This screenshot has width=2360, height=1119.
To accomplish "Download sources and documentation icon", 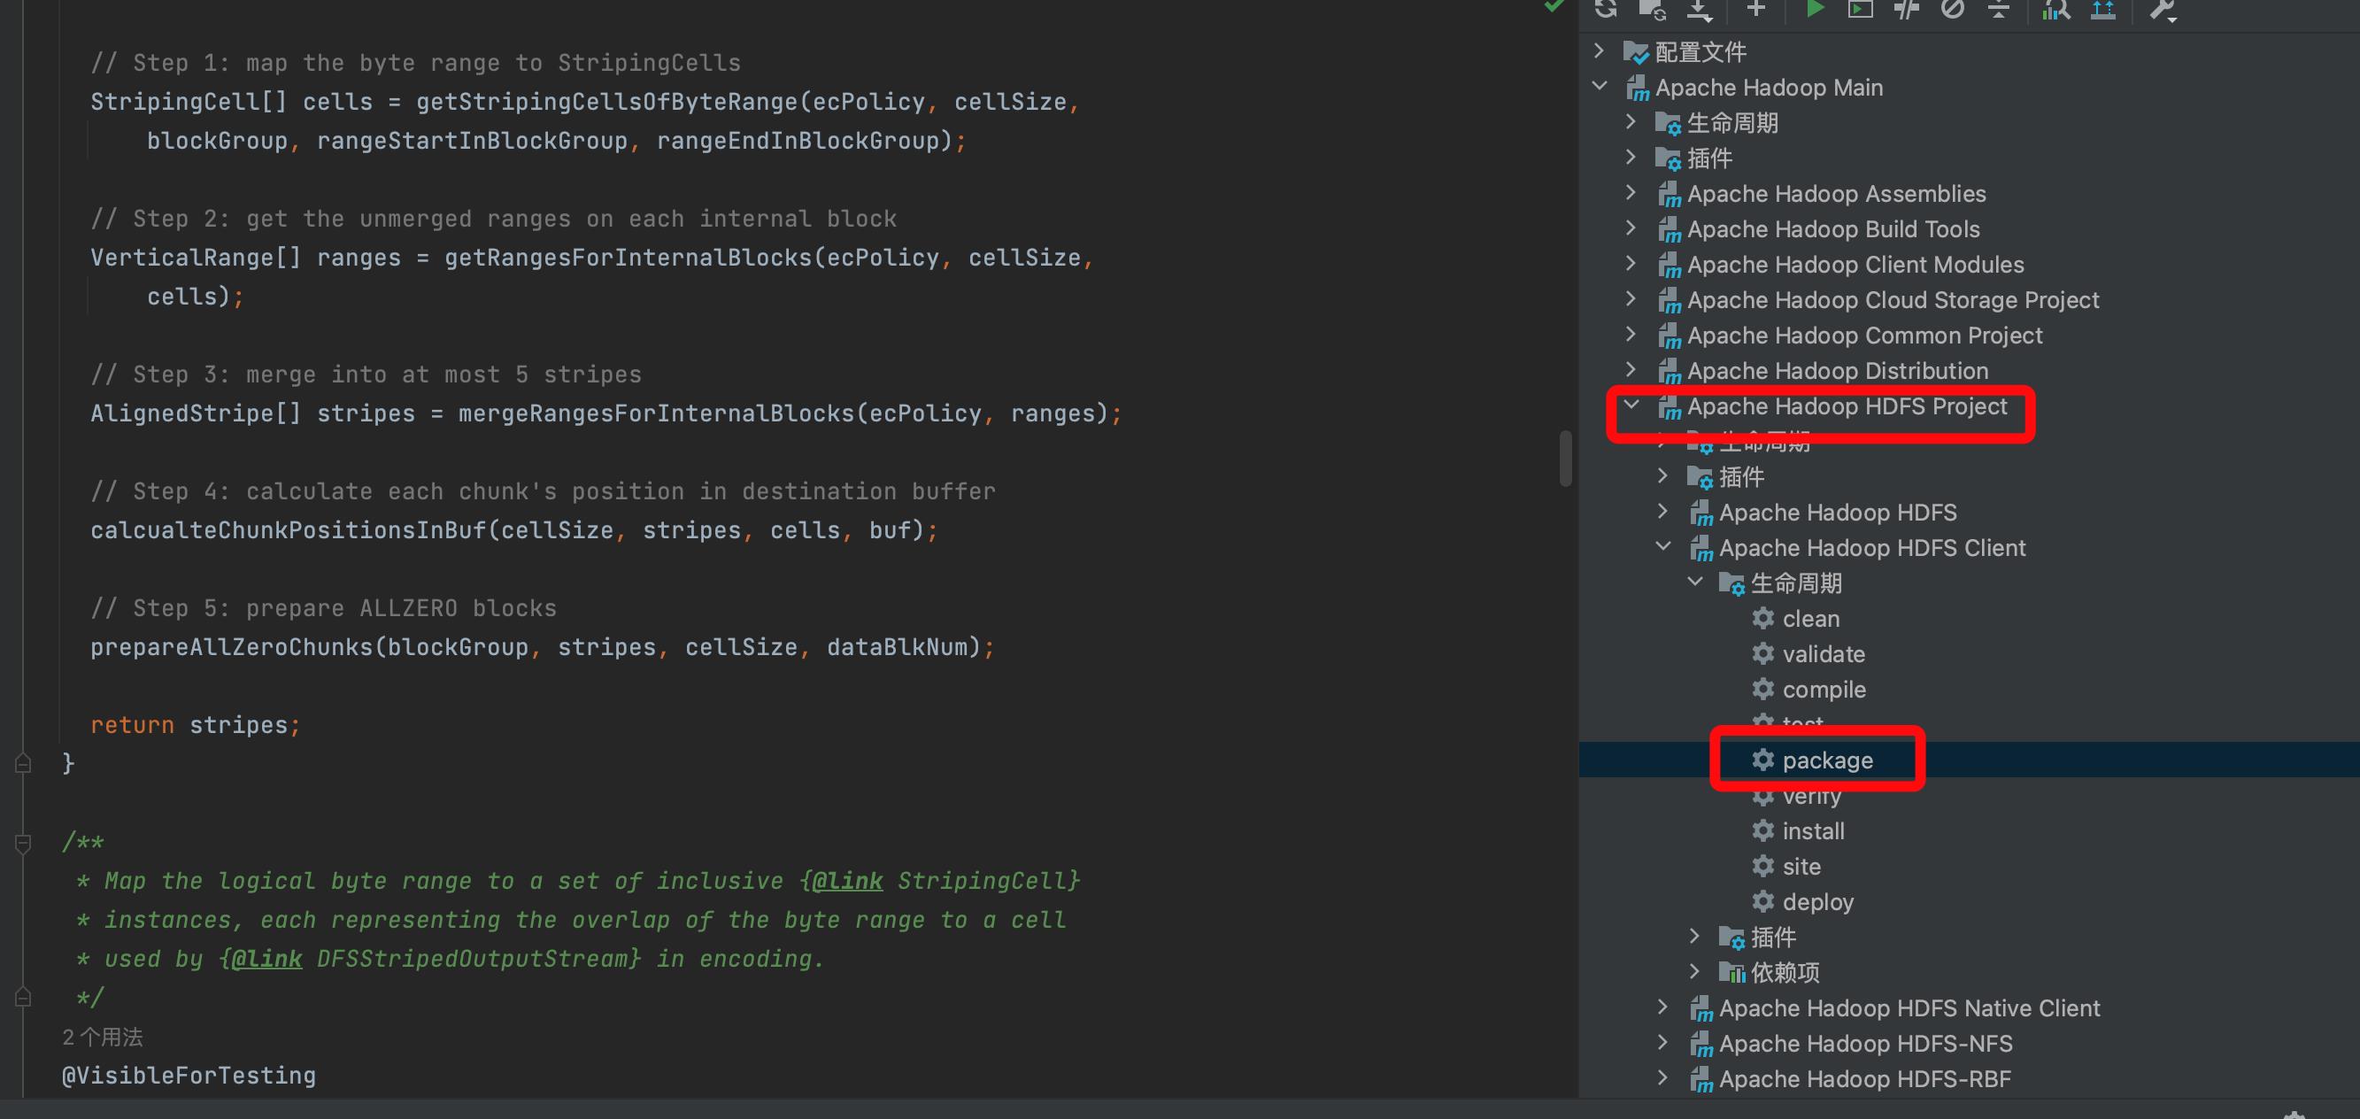I will coord(1700,9).
